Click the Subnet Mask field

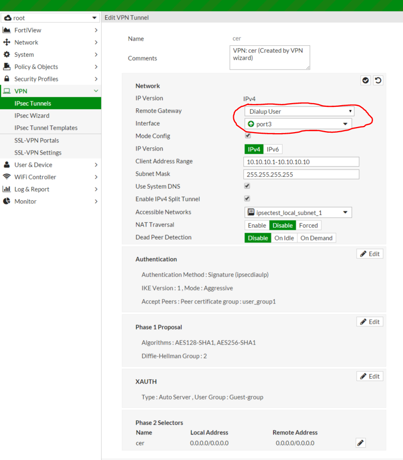(x=301, y=174)
